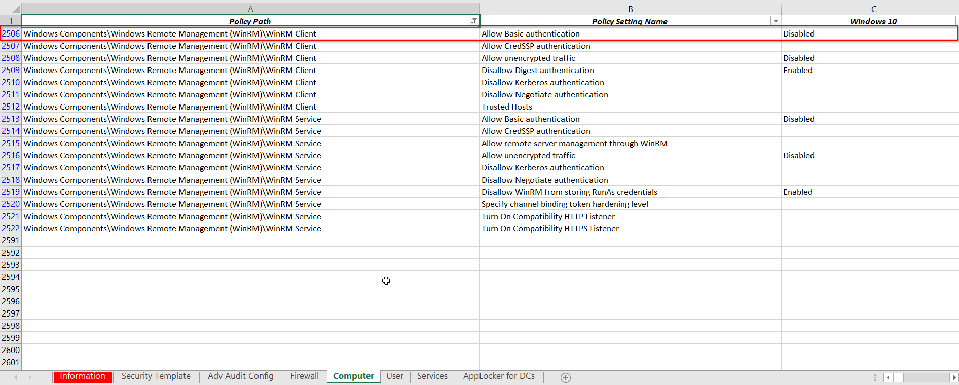Viewport: 959px width, 385px height.
Task: Select WinRM Client Disallow Kerberos authentication cell
Action: pyautogui.click(x=631, y=82)
